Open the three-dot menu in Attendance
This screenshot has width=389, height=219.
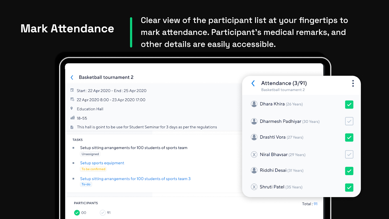click(x=353, y=83)
